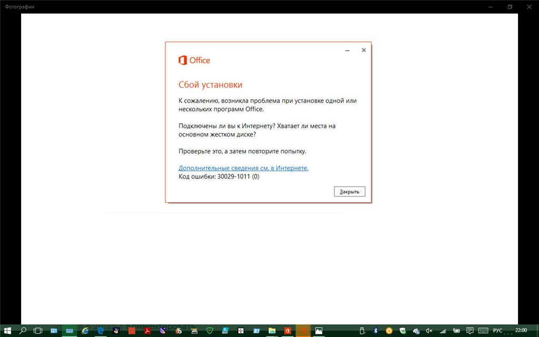Screen dimensions: 539x337
Task: Open Task View on taskbar
Action: (x=38, y=331)
